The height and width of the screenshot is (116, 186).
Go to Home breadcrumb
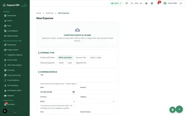tap(39, 13)
